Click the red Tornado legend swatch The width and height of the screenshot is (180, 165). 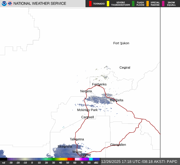coord(90,4)
